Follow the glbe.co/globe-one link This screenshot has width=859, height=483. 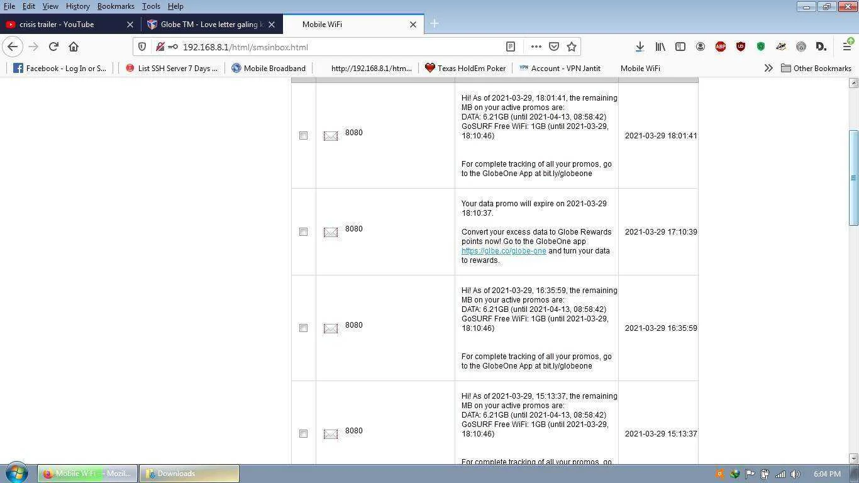(x=504, y=251)
